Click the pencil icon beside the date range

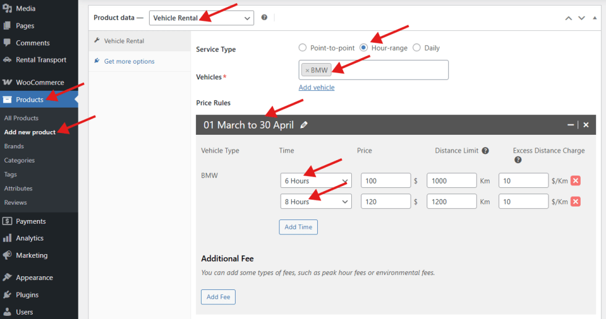pos(304,125)
